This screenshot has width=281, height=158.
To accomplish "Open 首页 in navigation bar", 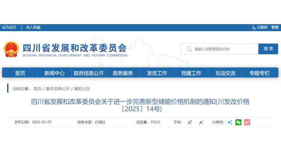I will click(20, 73).
